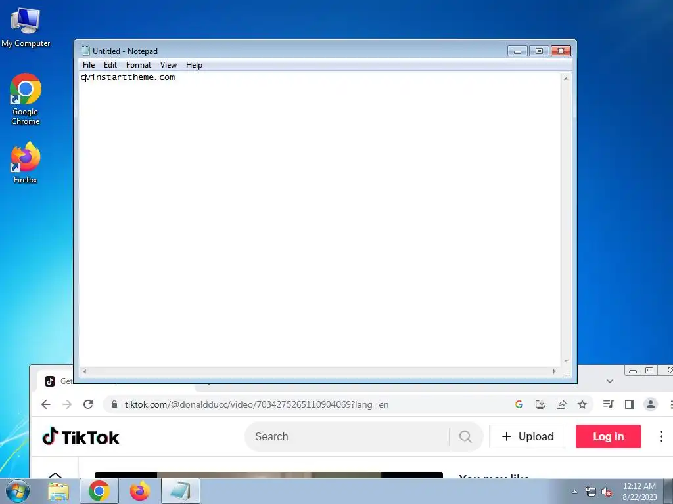Click the TikTok logo
Image resolution: width=673 pixels, height=504 pixels.
click(81, 436)
